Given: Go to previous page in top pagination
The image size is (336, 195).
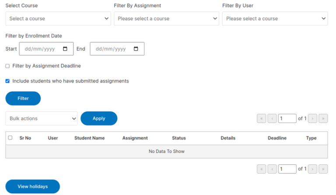Looking at the screenshot, I should click(x=272, y=118).
